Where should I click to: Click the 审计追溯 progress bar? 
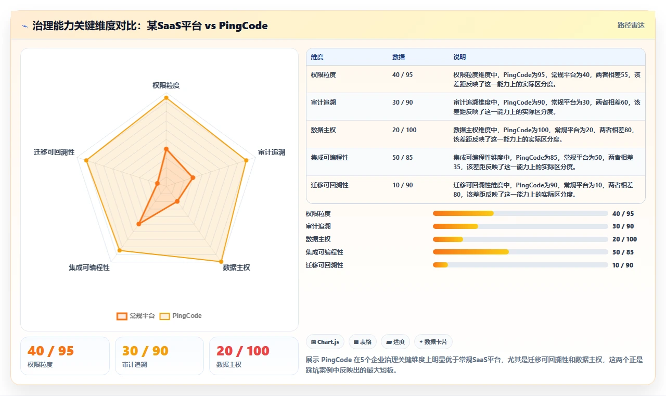pyautogui.click(x=520, y=226)
